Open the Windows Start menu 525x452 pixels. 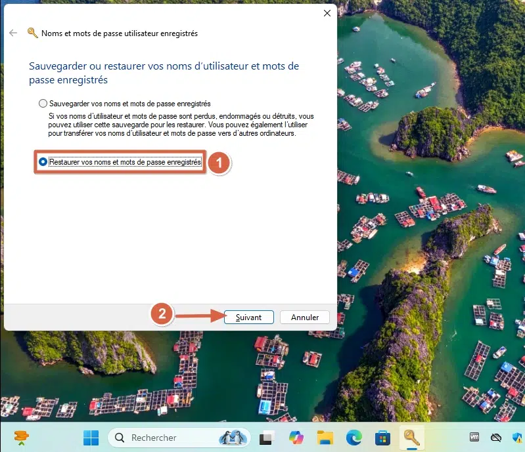pos(91,438)
